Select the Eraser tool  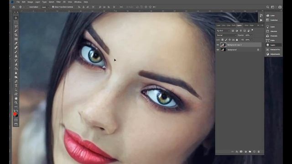coord(16,65)
